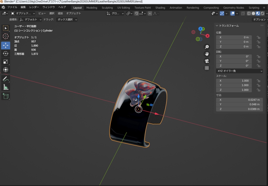Toggle the rotation X lock icon
The height and width of the screenshot is (186, 268).
(258, 56)
